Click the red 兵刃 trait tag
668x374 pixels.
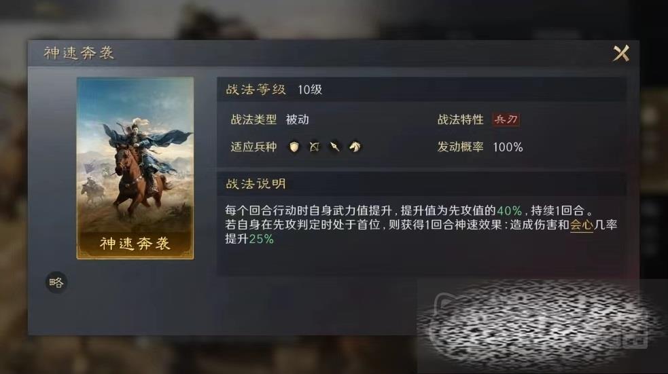pyautogui.click(x=506, y=119)
